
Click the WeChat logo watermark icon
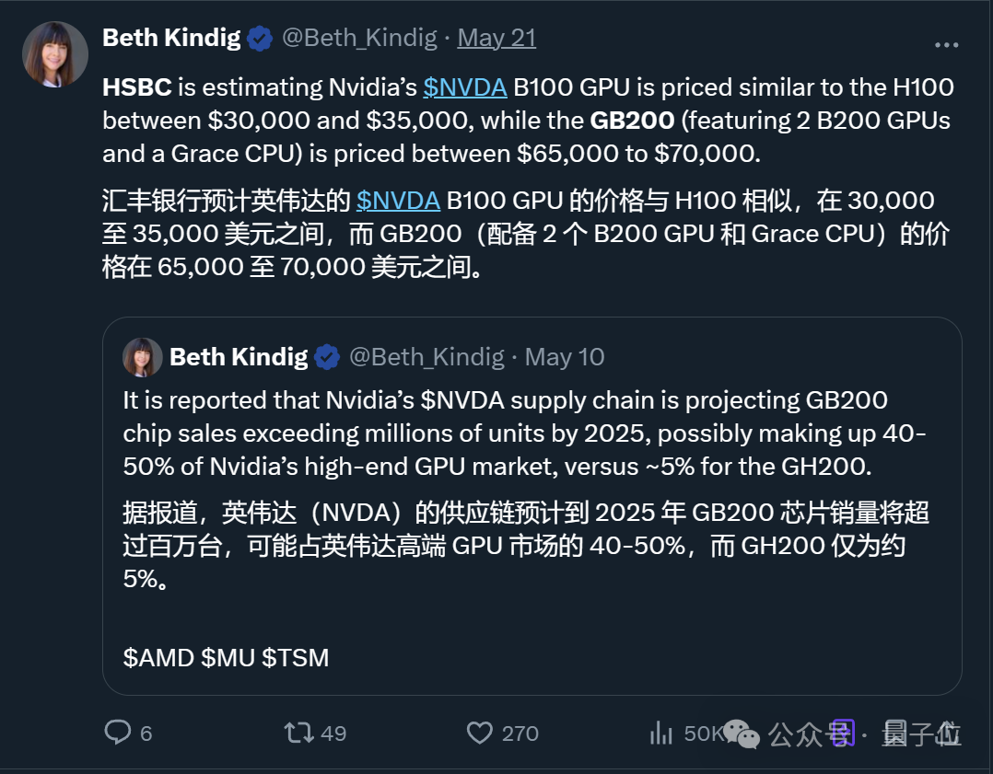[741, 734]
